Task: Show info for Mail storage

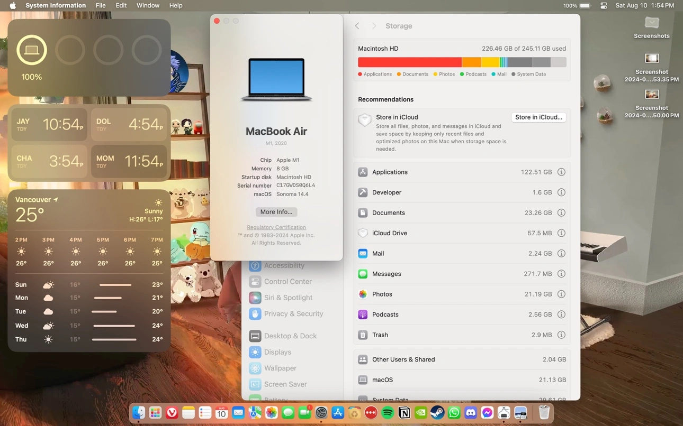Action: (x=561, y=254)
